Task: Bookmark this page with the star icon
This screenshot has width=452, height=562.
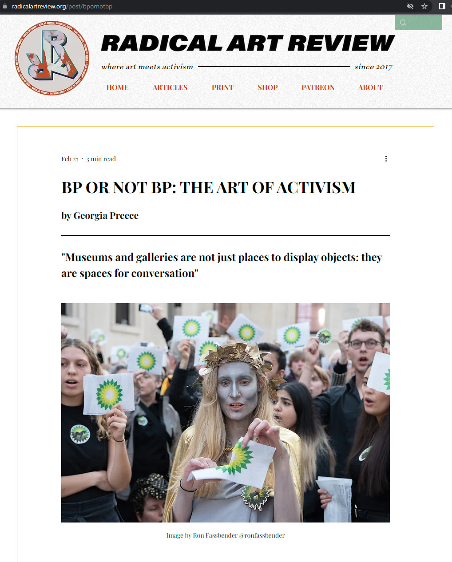Action: pos(424,6)
